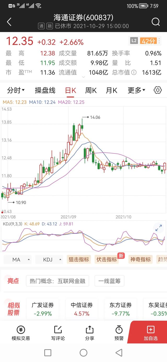Tap Android home circle button
This screenshot has height=362, width=167.
coord(83,353)
